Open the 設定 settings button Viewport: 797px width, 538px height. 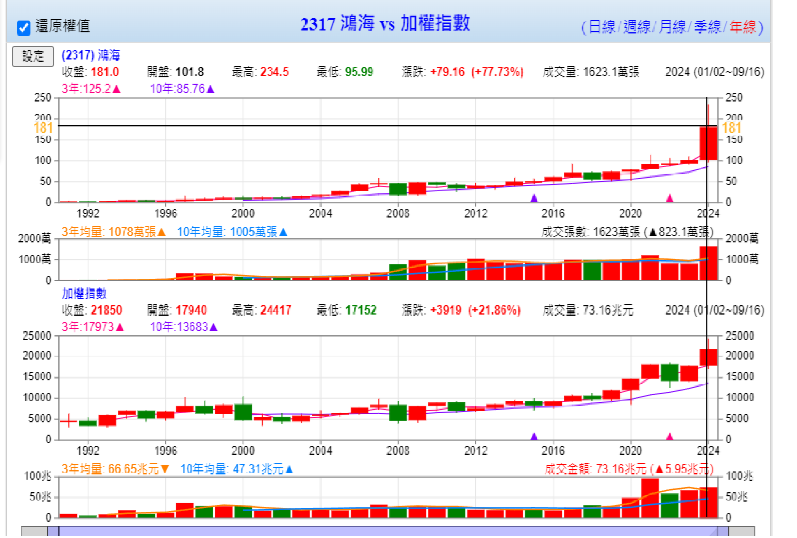[33, 57]
